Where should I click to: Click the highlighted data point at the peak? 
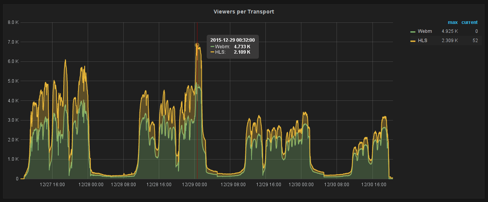[197, 45]
